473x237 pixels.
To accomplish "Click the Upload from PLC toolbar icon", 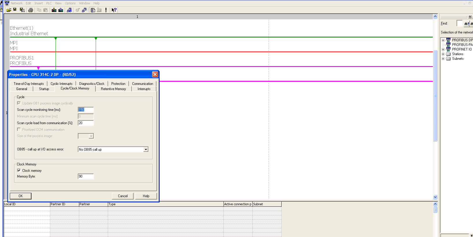I will coord(61,10).
